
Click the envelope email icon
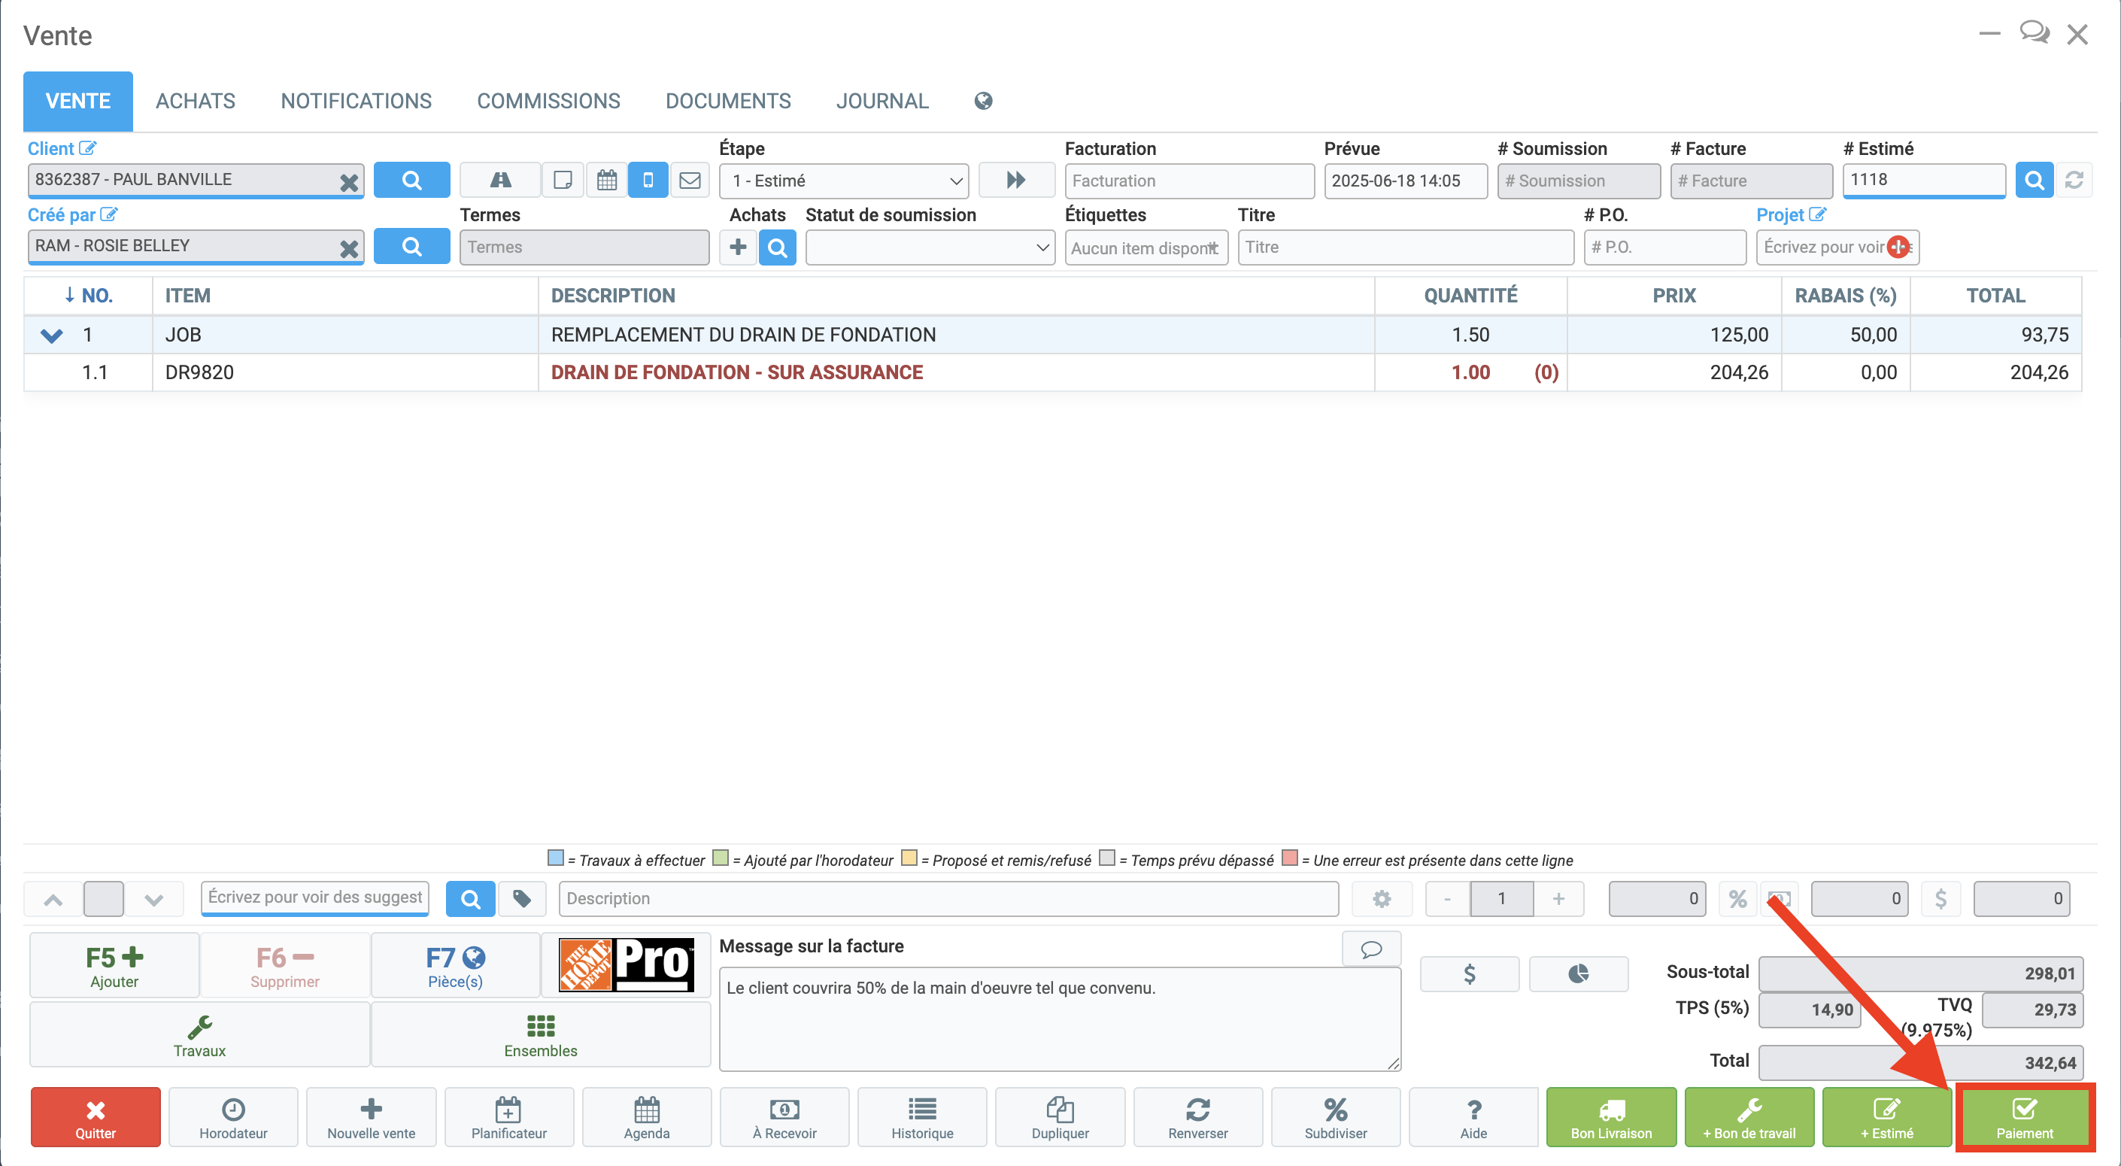[x=690, y=181]
